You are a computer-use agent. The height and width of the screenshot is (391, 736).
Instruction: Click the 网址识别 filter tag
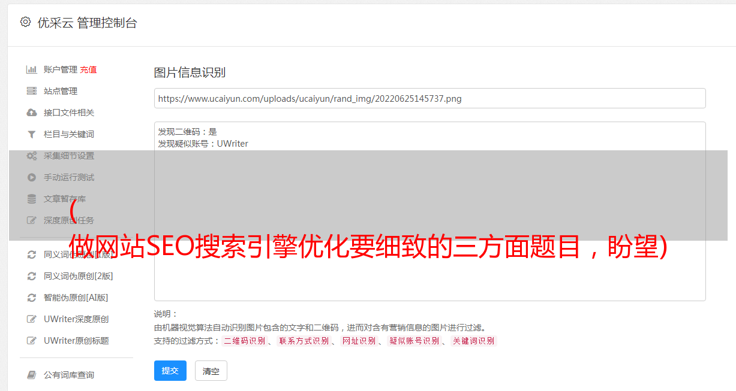tap(359, 341)
